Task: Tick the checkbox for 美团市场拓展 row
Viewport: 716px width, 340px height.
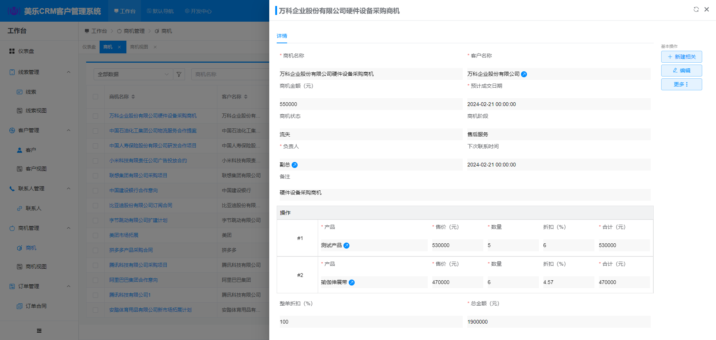Action: (x=95, y=235)
